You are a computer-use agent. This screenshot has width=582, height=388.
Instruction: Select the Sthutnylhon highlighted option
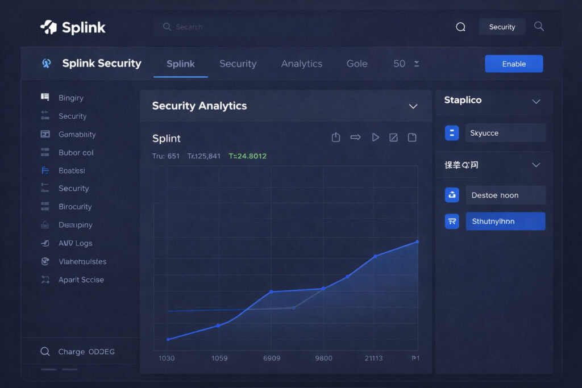click(505, 221)
